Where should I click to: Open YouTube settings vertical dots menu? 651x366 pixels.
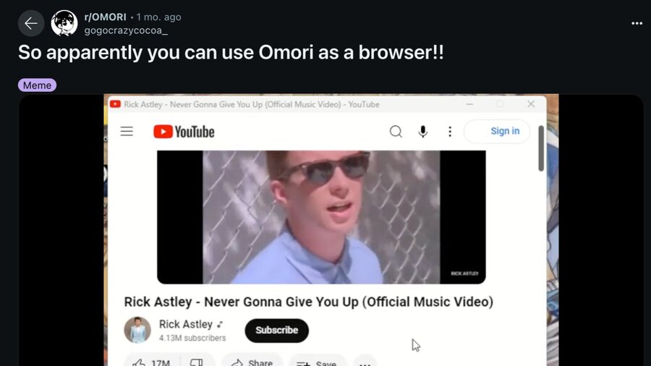pyautogui.click(x=450, y=132)
